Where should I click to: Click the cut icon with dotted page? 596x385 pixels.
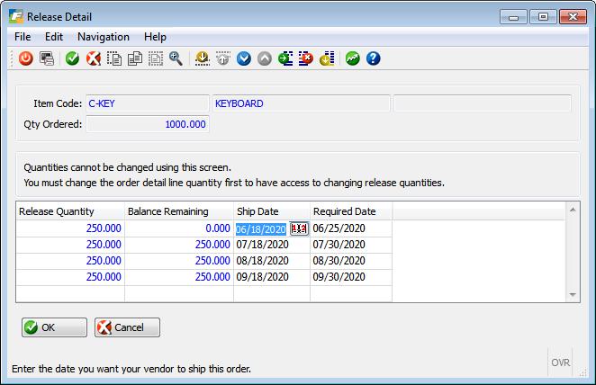pyautogui.click(x=114, y=58)
